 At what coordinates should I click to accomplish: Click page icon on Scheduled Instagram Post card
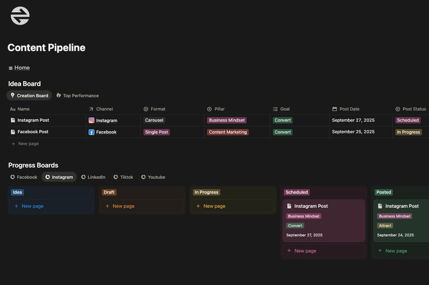[x=290, y=206]
